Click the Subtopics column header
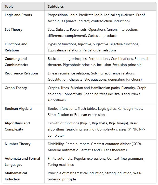Screen dimensions: 158x185 tap(56, 6)
